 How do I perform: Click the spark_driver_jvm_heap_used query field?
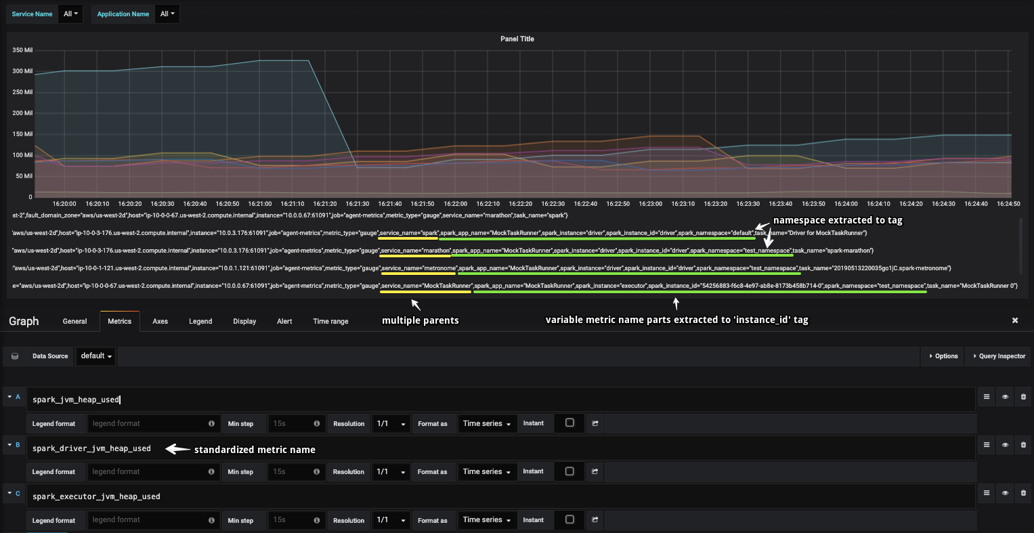click(x=501, y=448)
